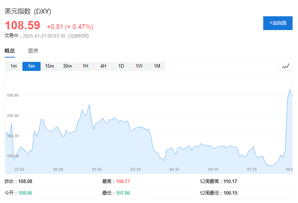Show the 1D daily chart
298x203 pixels.
[121, 66]
